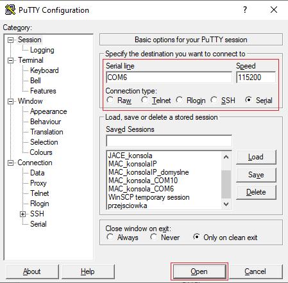Expand the SSH tree node
The image size is (288, 283).
pos(22,214)
